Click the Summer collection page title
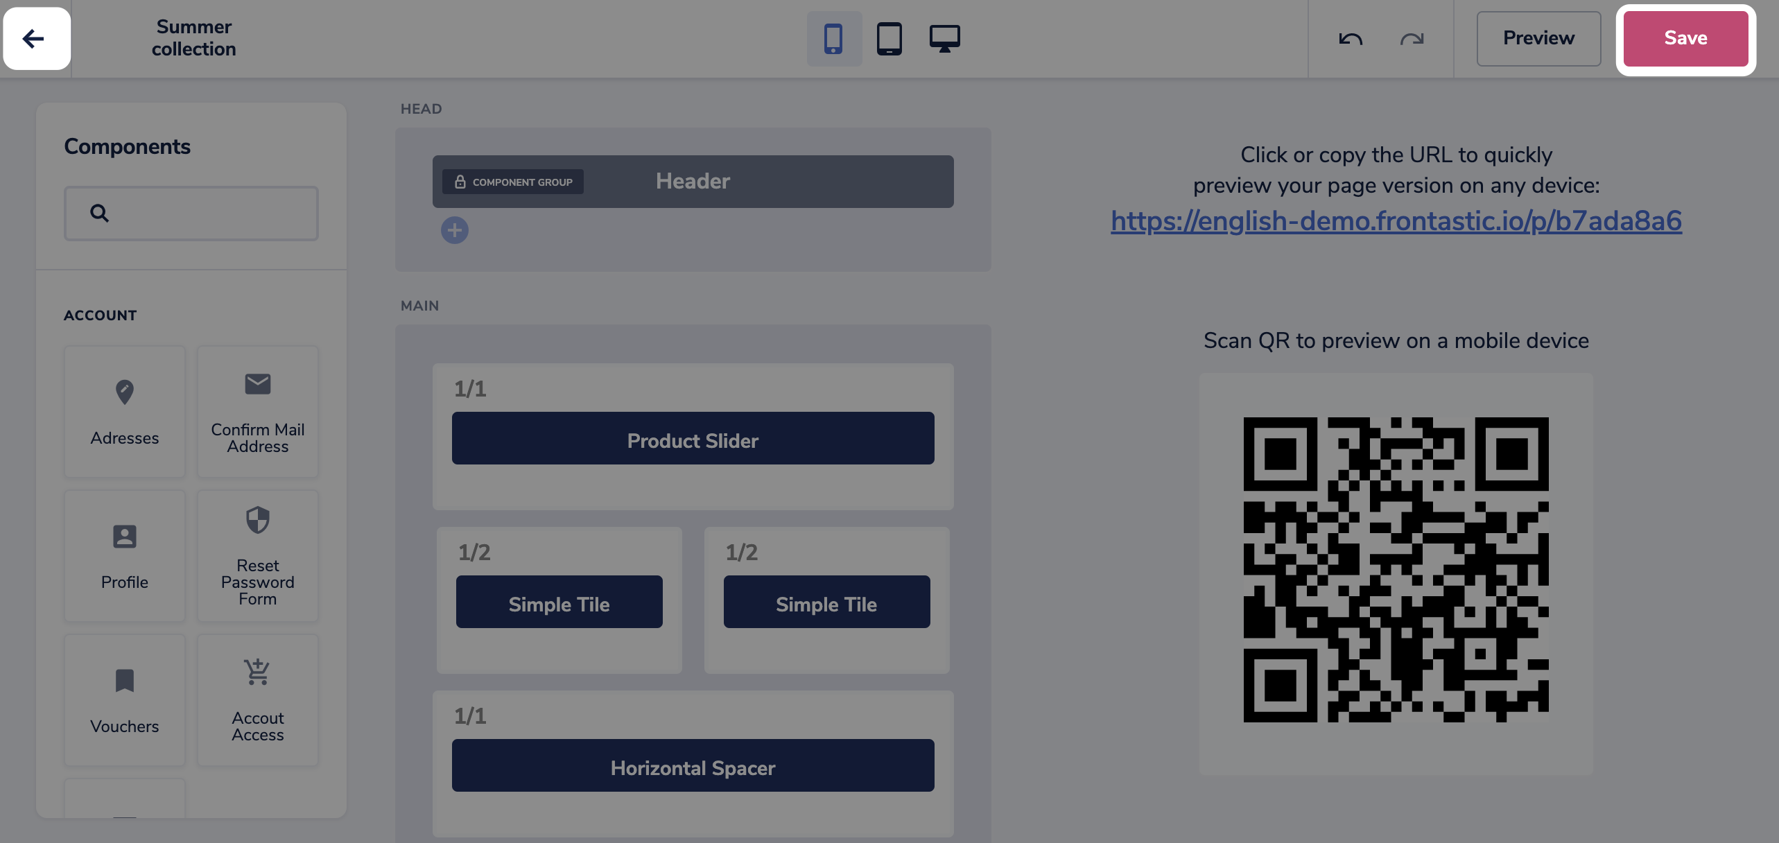 click(194, 38)
